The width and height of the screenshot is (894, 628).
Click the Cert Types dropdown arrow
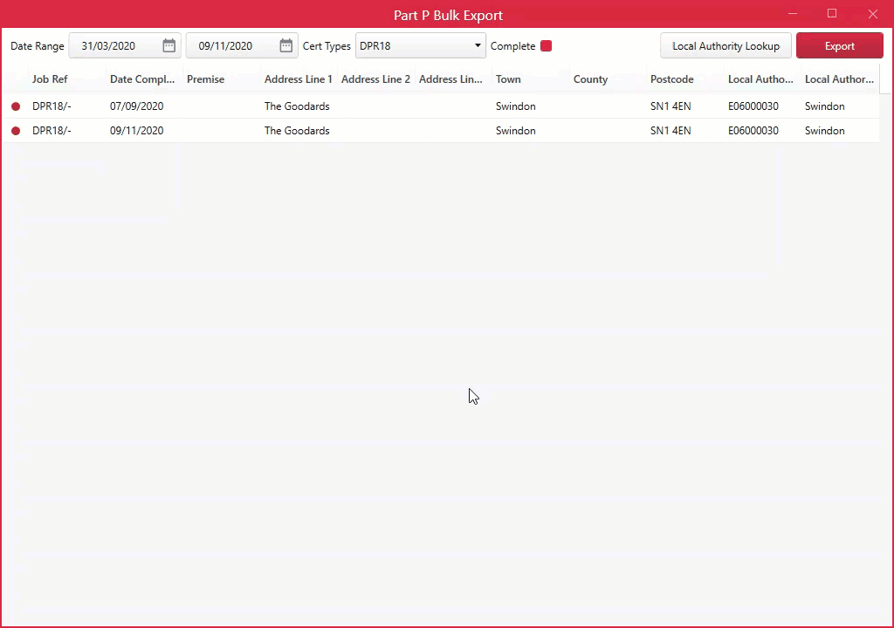(x=477, y=45)
